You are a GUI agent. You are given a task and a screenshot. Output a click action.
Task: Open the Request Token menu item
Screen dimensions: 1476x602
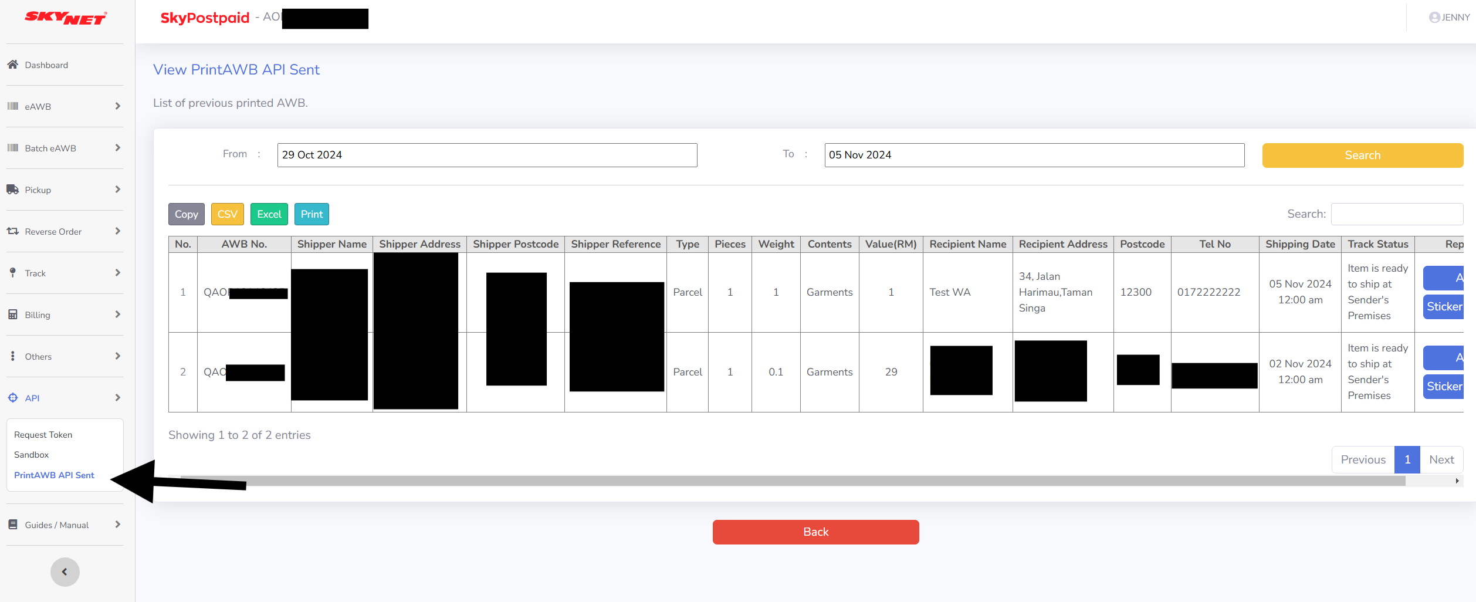(43, 435)
